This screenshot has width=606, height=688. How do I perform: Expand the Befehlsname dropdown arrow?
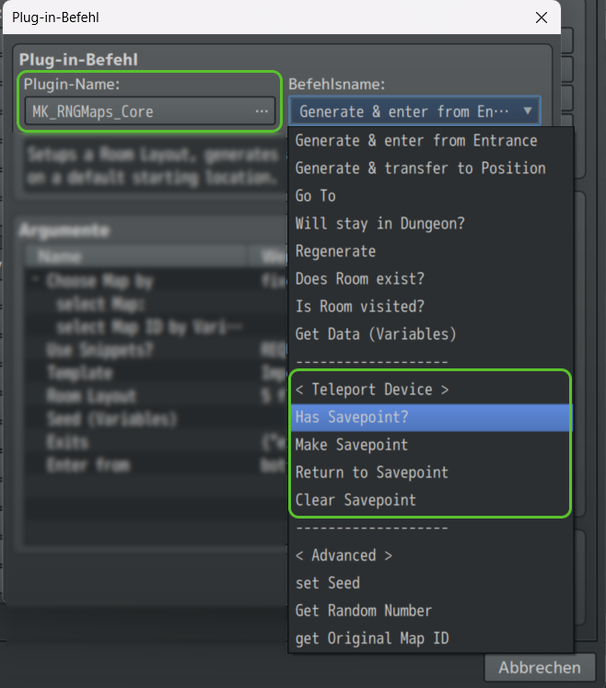[528, 111]
